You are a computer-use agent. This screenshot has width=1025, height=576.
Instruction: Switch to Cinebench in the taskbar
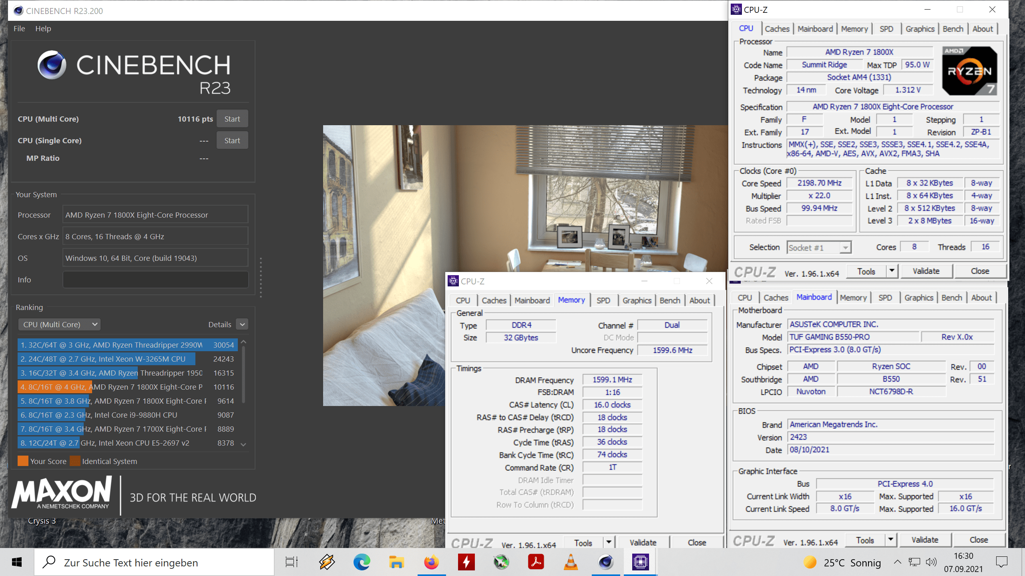pyautogui.click(x=605, y=562)
